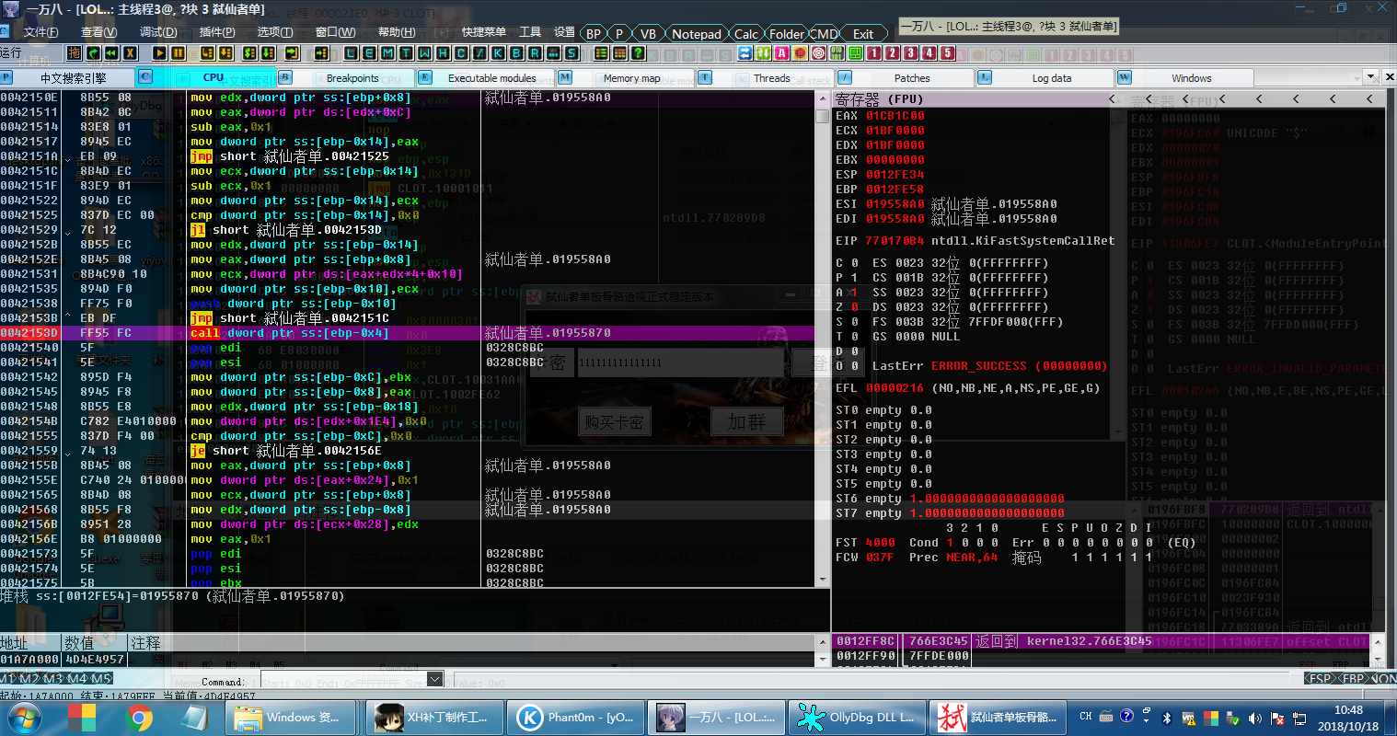Click the restart program toolbar icon
The image size is (1397, 736).
pyautogui.click(x=93, y=53)
